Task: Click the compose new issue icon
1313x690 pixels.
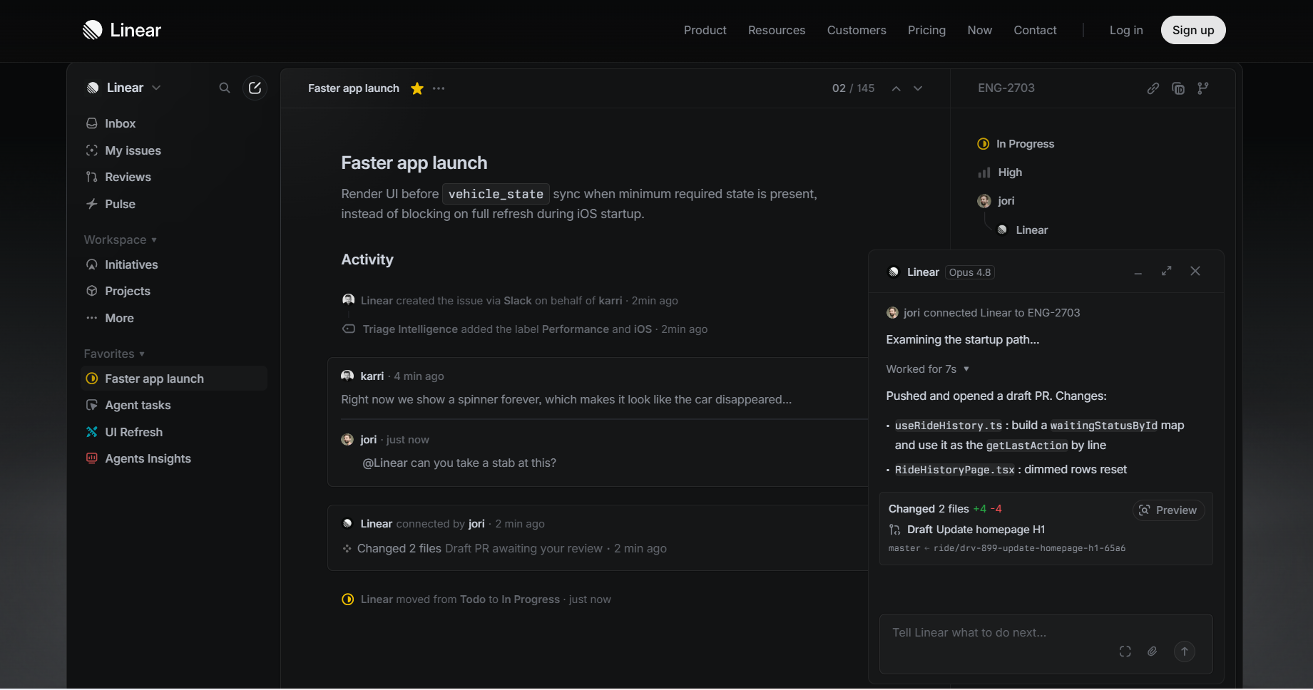Action: click(255, 88)
